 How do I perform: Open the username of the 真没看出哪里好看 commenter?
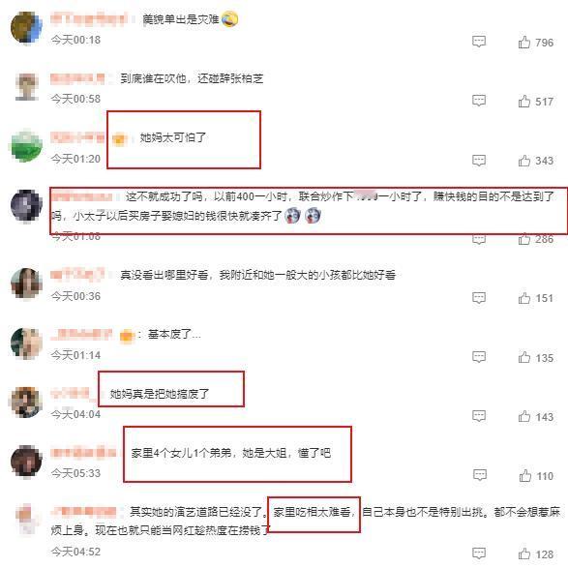tap(77, 274)
